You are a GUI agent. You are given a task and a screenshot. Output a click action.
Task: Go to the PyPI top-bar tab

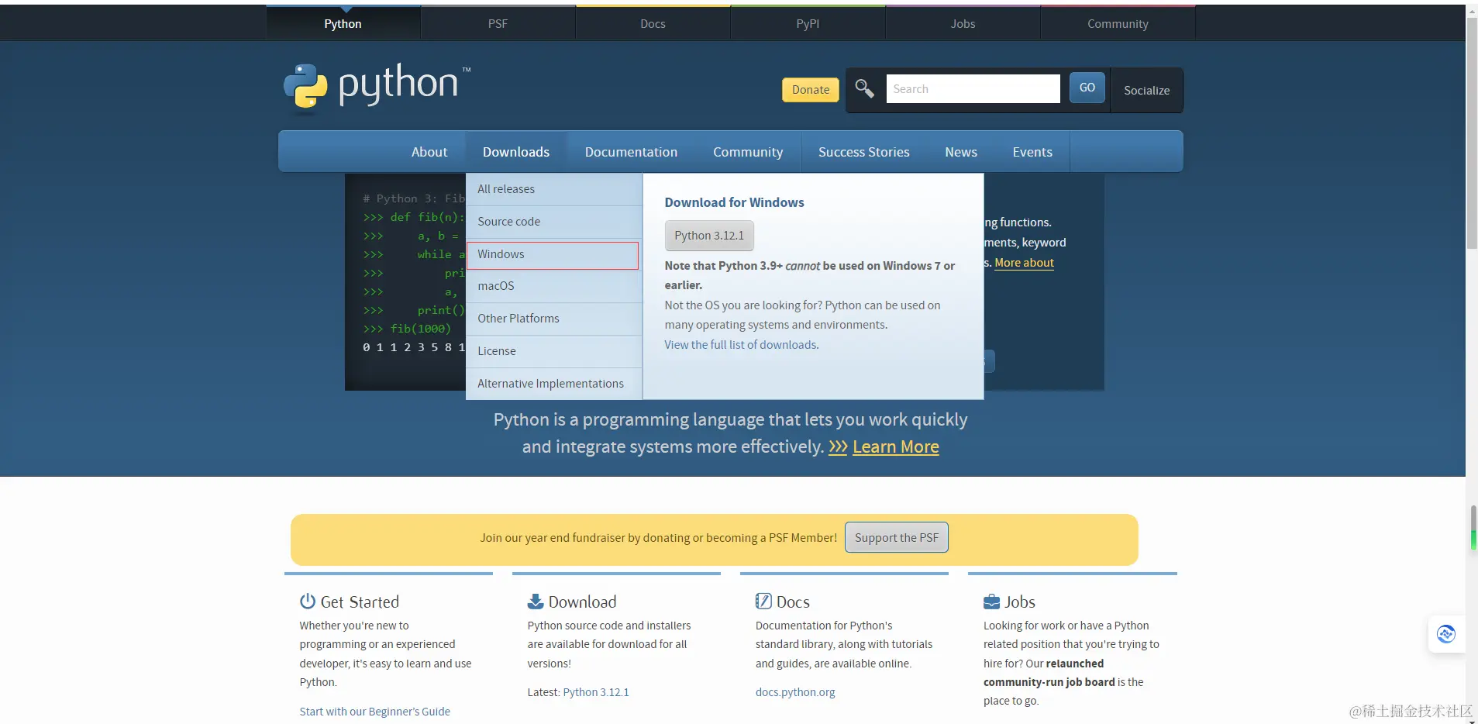tap(808, 23)
